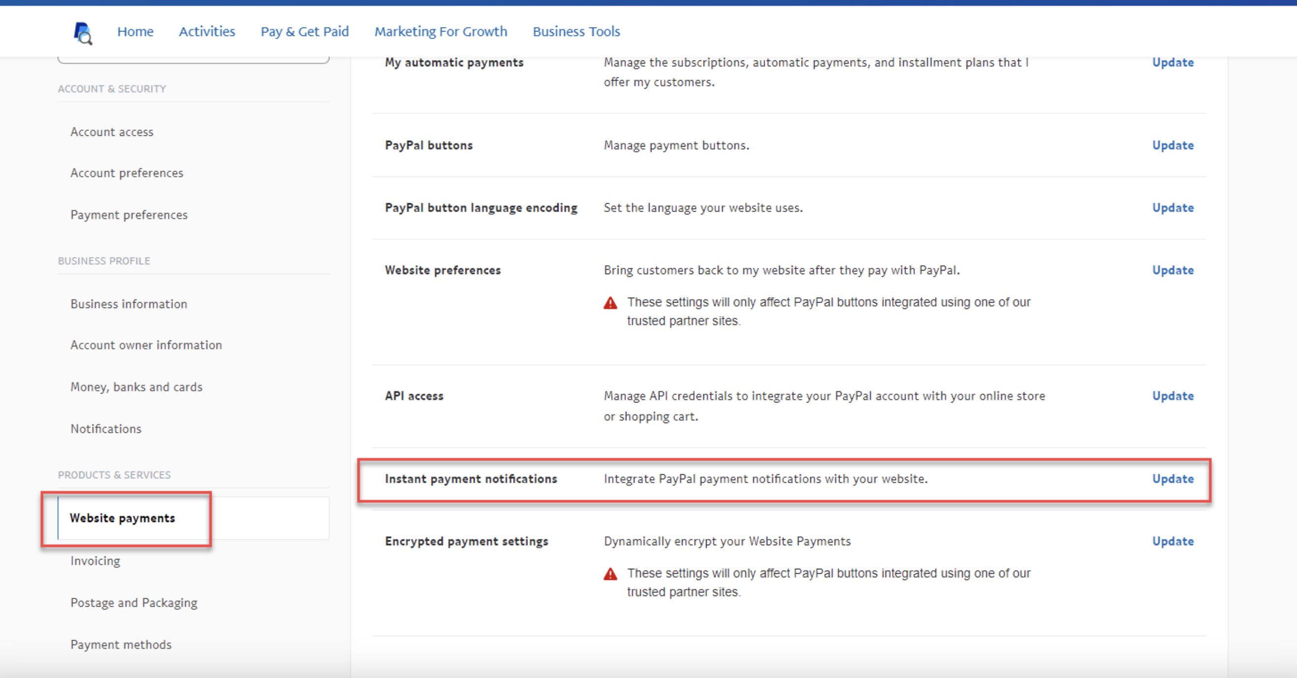This screenshot has height=678, width=1297.
Task: Click the 'PRODUCTS & SERVICES' section heading
Action: click(x=114, y=475)
